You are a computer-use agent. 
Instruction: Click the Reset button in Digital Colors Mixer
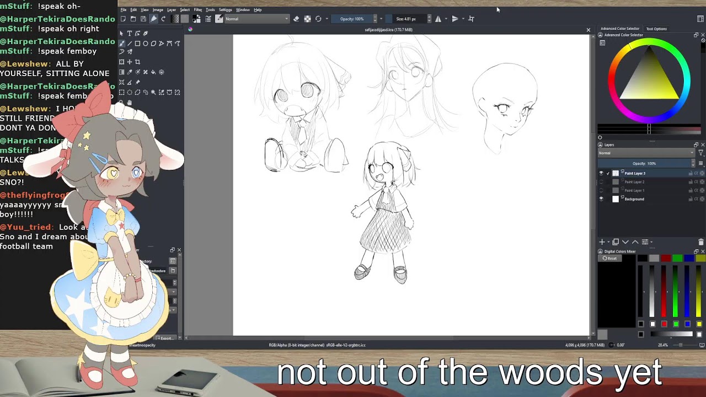[x=609, y=258]
